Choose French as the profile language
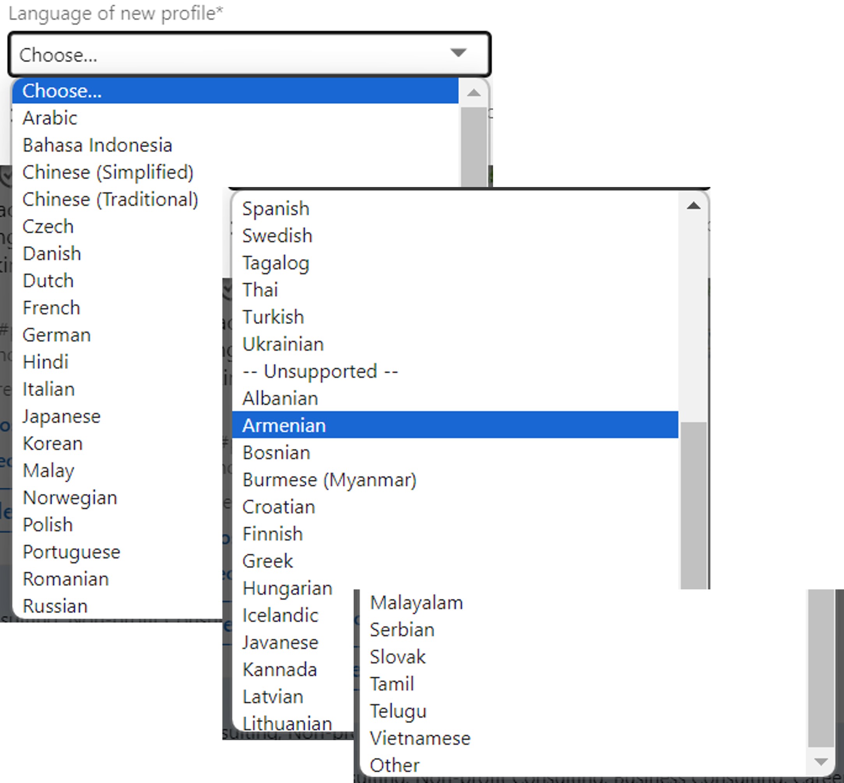This screenshot has height=783, width=844. 51,308
